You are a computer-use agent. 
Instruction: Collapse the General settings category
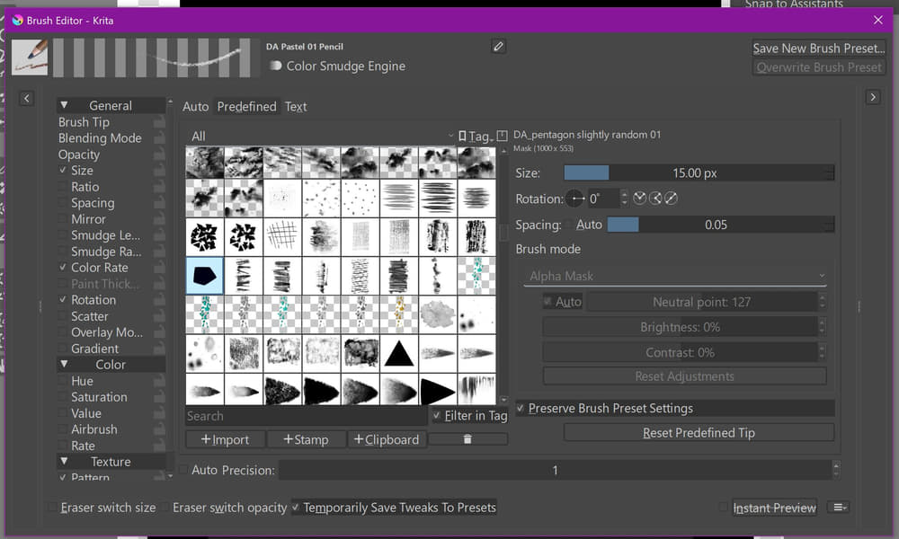[x=64, y=105]
